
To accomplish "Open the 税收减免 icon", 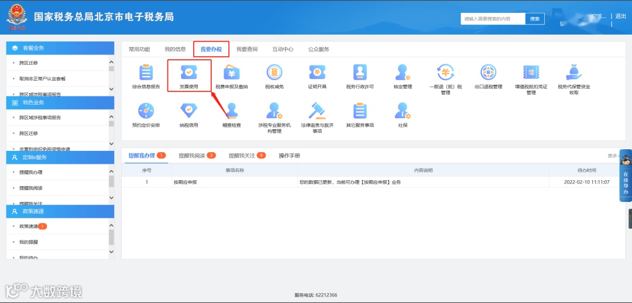I will point(274,73).
